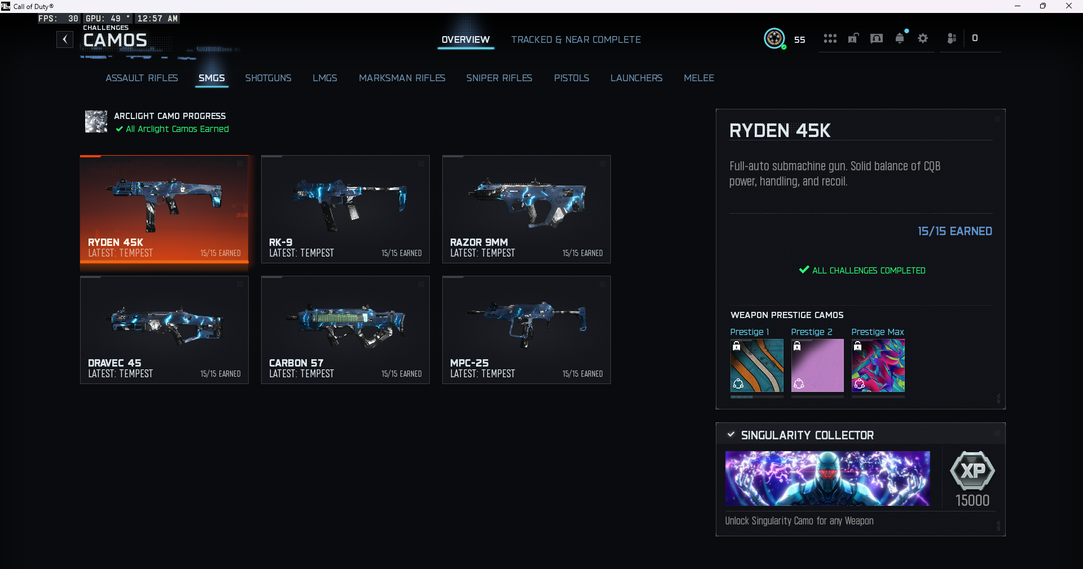Select the Dravec 45 weapon card

[164, 330]
